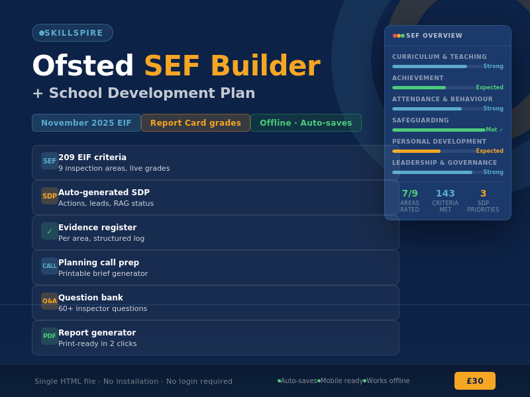Click the checkmark icon for Evidence register
Viewport: 530px width, 397px height.
(x=50, y=231)
